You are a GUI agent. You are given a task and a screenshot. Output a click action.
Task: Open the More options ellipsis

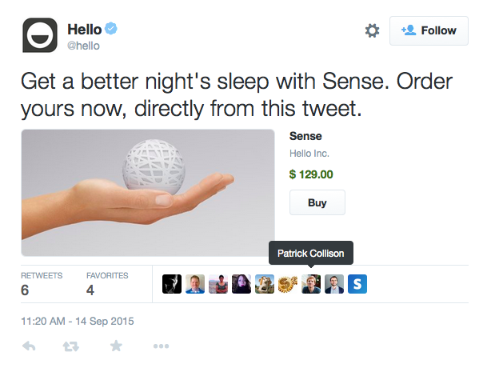pyautogui.click(x=161, y=346)
